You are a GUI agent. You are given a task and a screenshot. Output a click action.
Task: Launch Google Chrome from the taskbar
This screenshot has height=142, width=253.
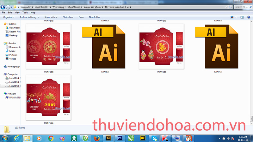click(x=51, y=138)
